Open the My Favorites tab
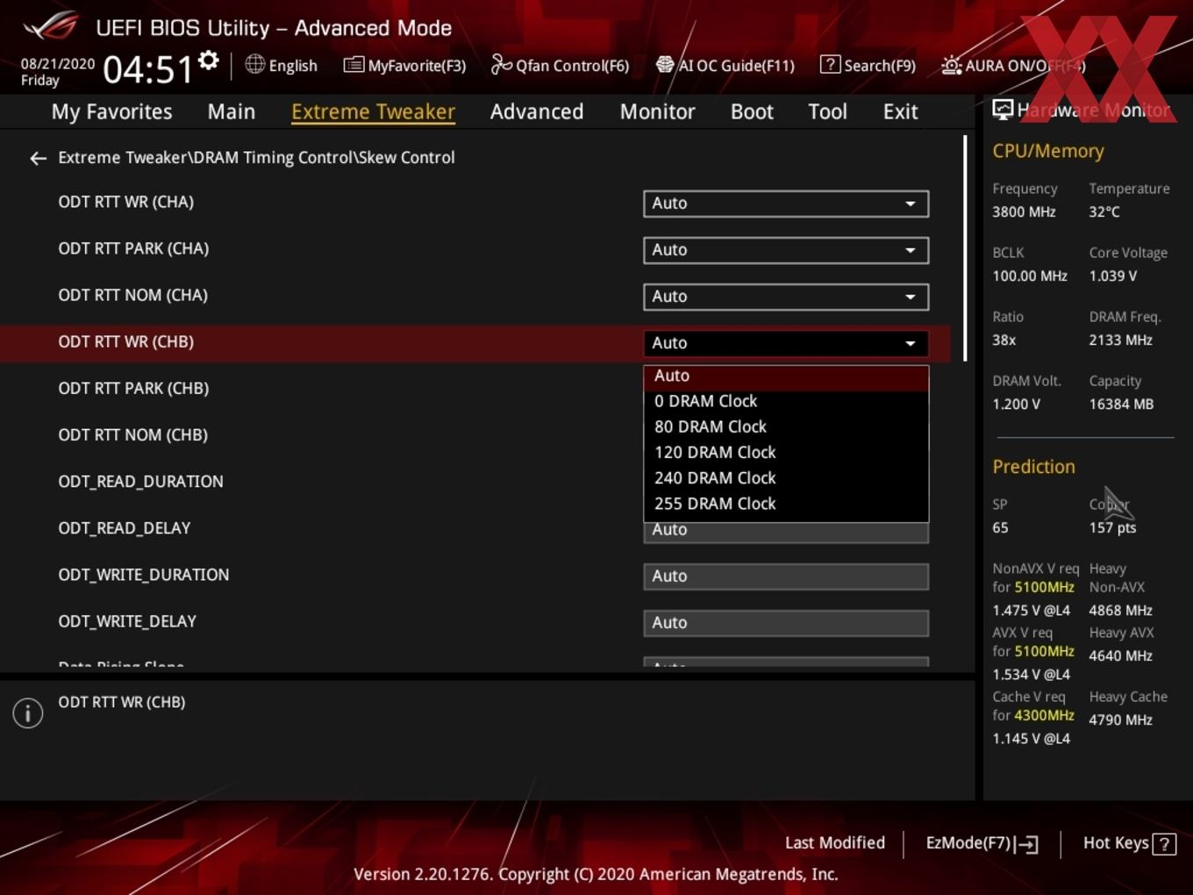 (x=111, y=111)
